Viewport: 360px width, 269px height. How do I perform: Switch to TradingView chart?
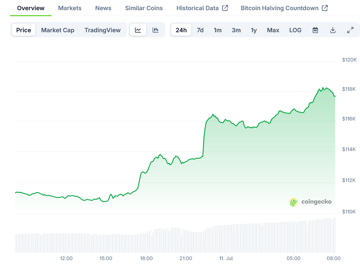click(102, 30)
